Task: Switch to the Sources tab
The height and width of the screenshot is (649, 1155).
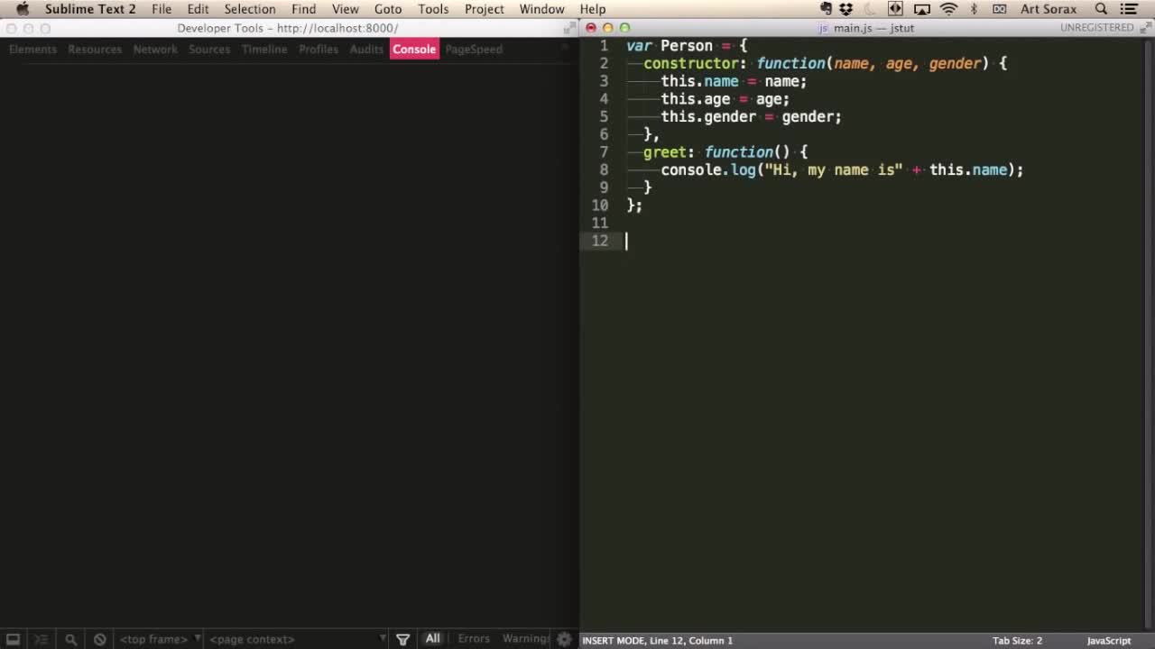Action: [209, 49]
